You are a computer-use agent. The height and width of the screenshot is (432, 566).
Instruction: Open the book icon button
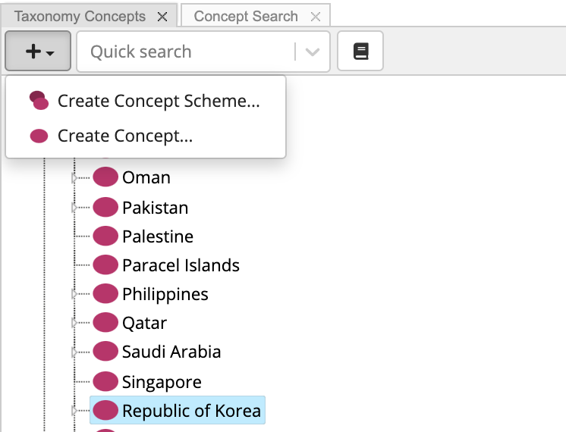360,52
